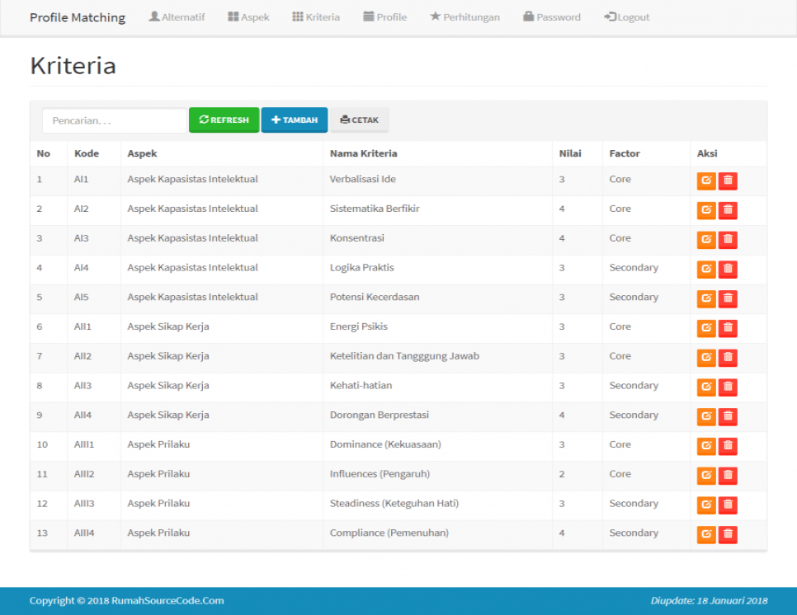Edit Ketelitian dan Tangggung Jawab row
797x615 pixels.
(706, 357)
